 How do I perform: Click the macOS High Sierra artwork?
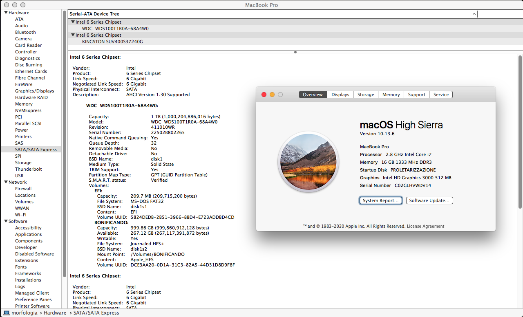(x=308, y=161)
